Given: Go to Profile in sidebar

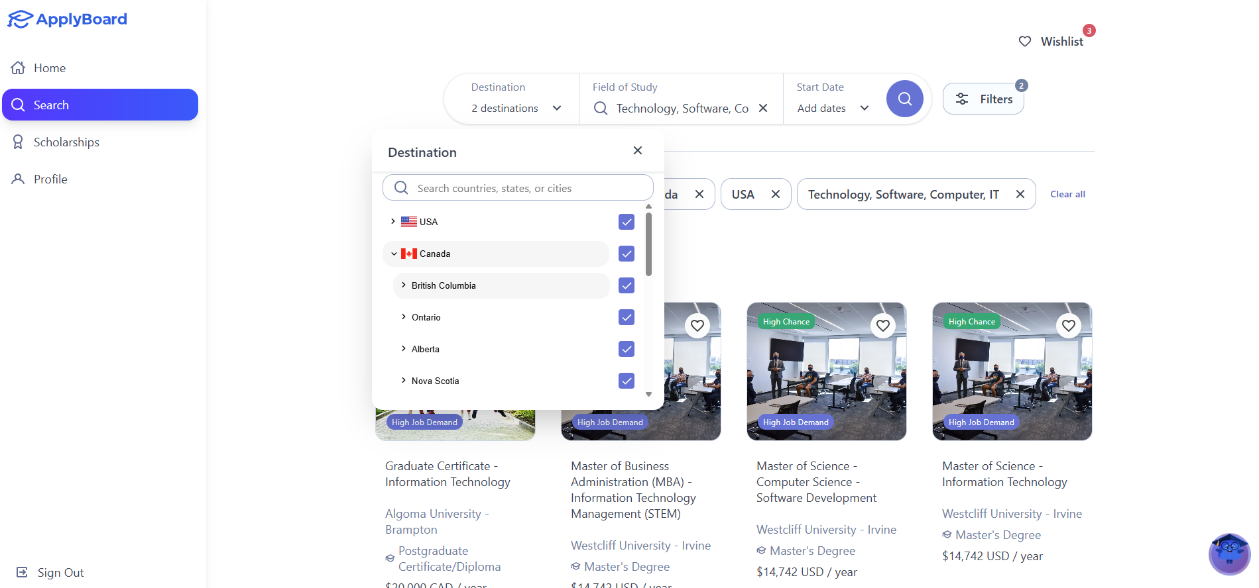Looking at the screenshot, I should (x=100, y=179).
